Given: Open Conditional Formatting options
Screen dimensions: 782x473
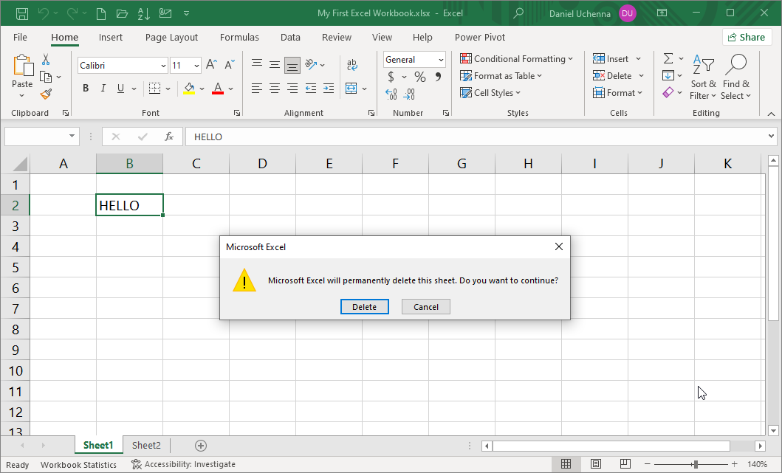Looking at the screenshot, I should (517, 58).
